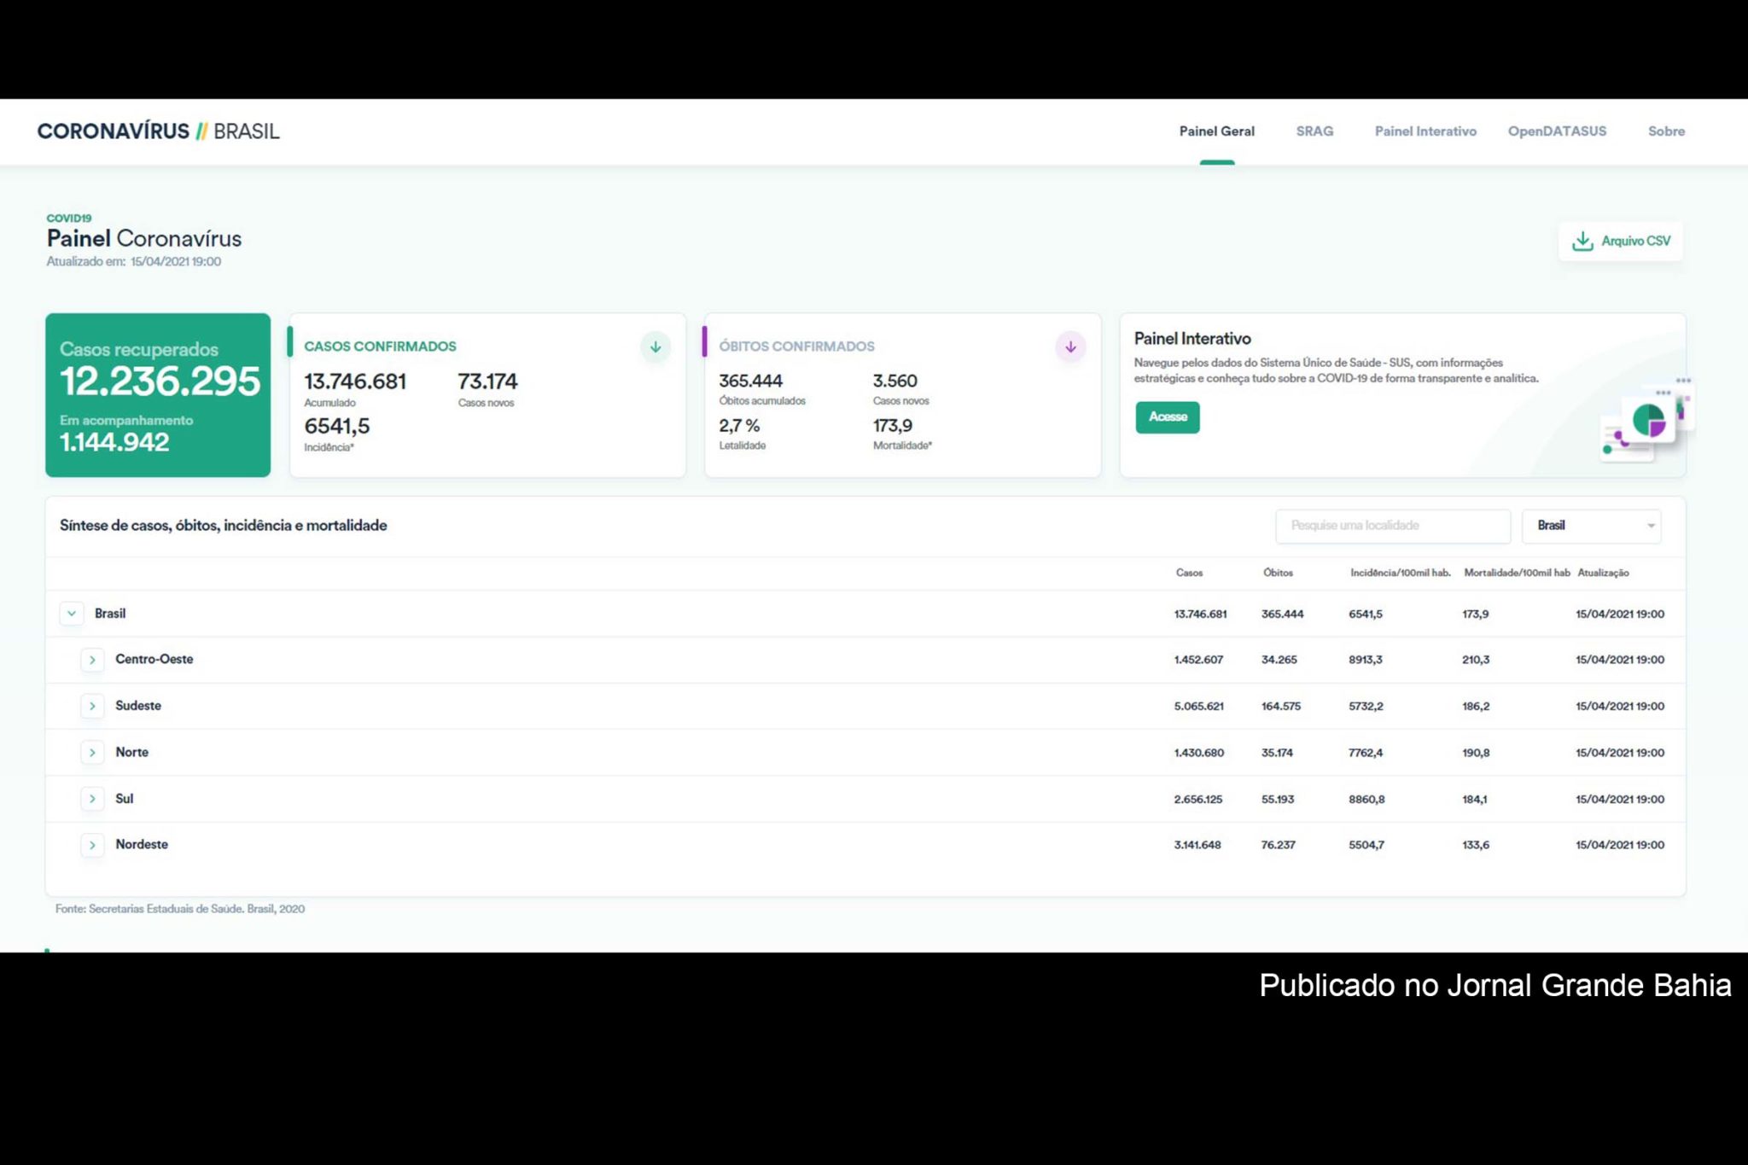Image resolution: width=1748 pixels, height=1165 pixels.
Task: Click the purple arrow in Óbitos Confirmados card
Action: click(x=1070, y=347)
